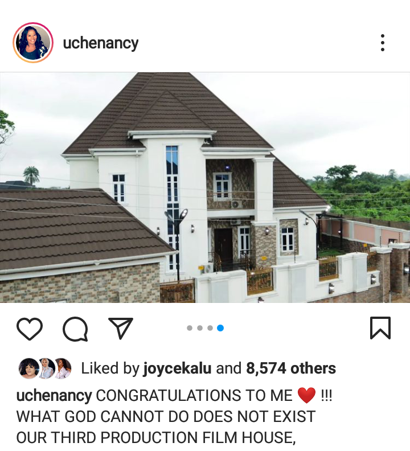Jump to second carousel dot
Viewport: 410px width, 451px height.
point(200,328)
